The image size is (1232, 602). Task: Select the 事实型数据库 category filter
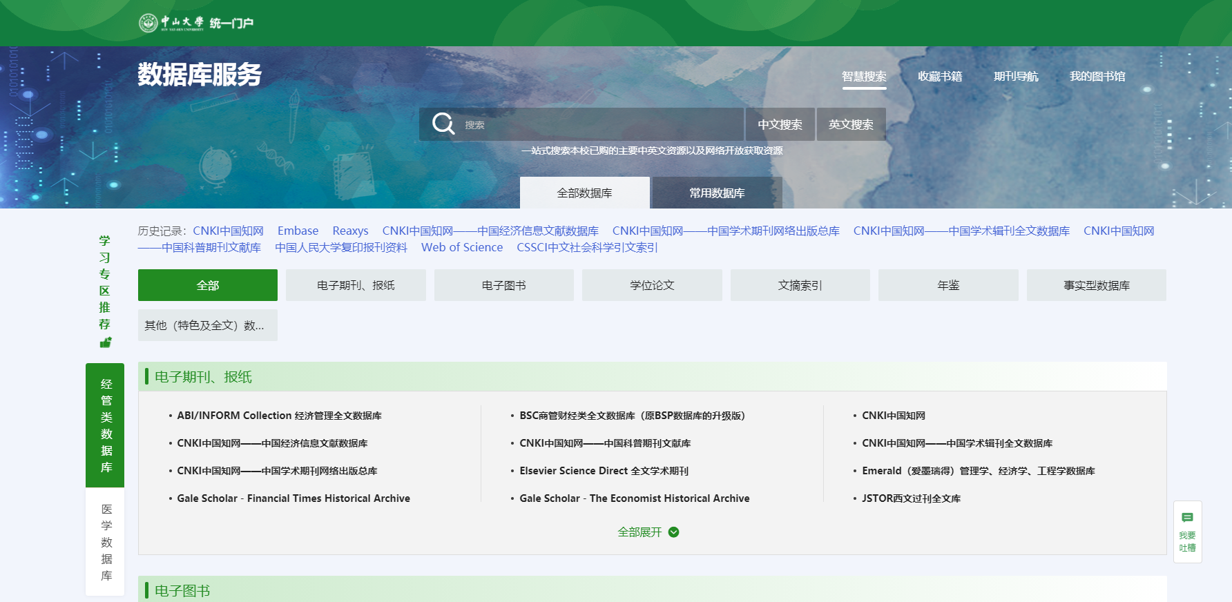point(1096,285)
